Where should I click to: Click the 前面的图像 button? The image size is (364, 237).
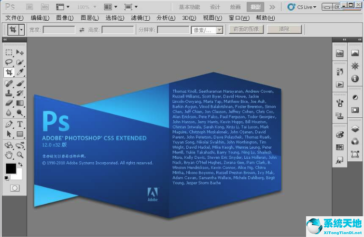(246, 29)
